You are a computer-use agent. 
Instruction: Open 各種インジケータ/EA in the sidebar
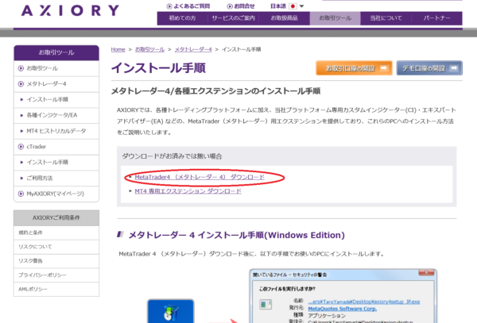54,115
